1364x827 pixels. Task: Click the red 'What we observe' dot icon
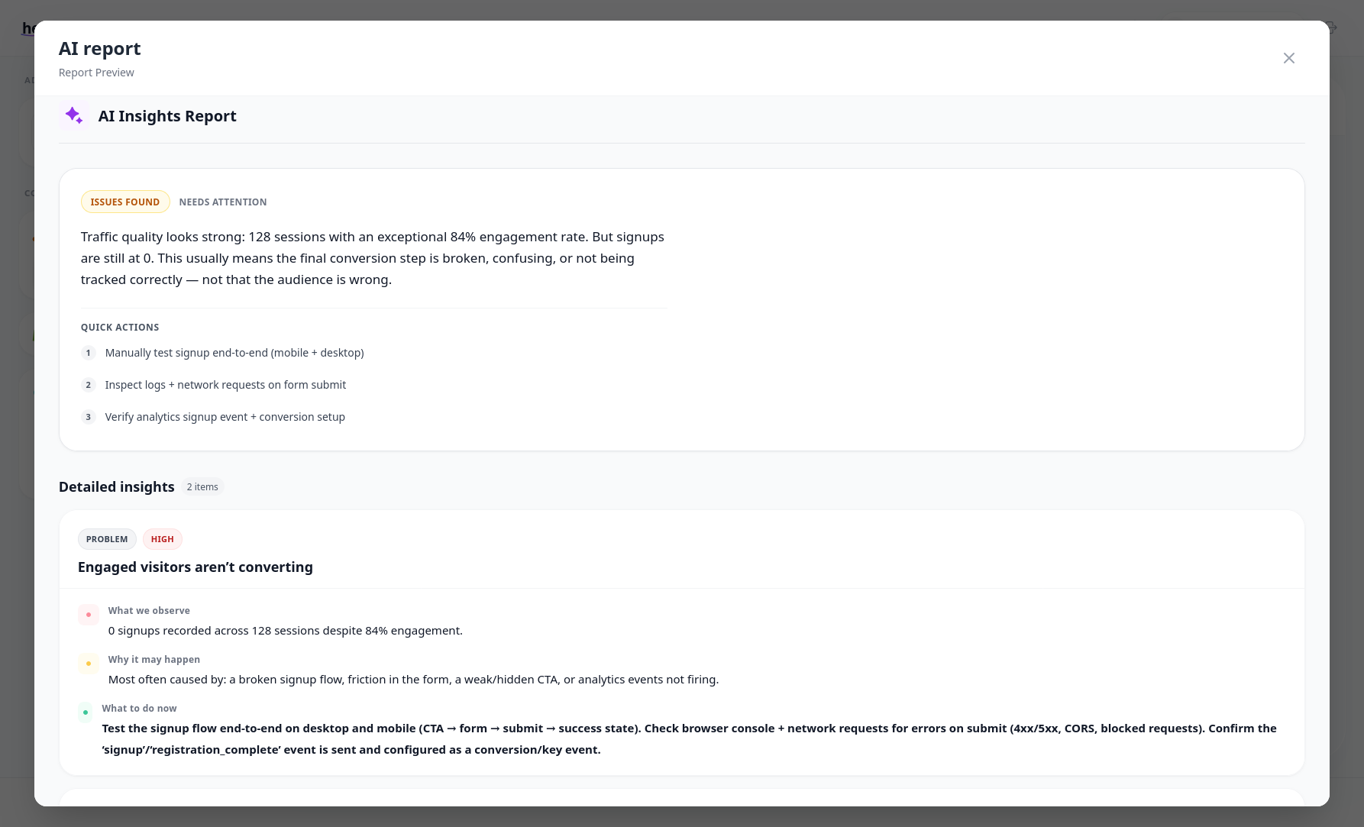(x=89, y=615)
